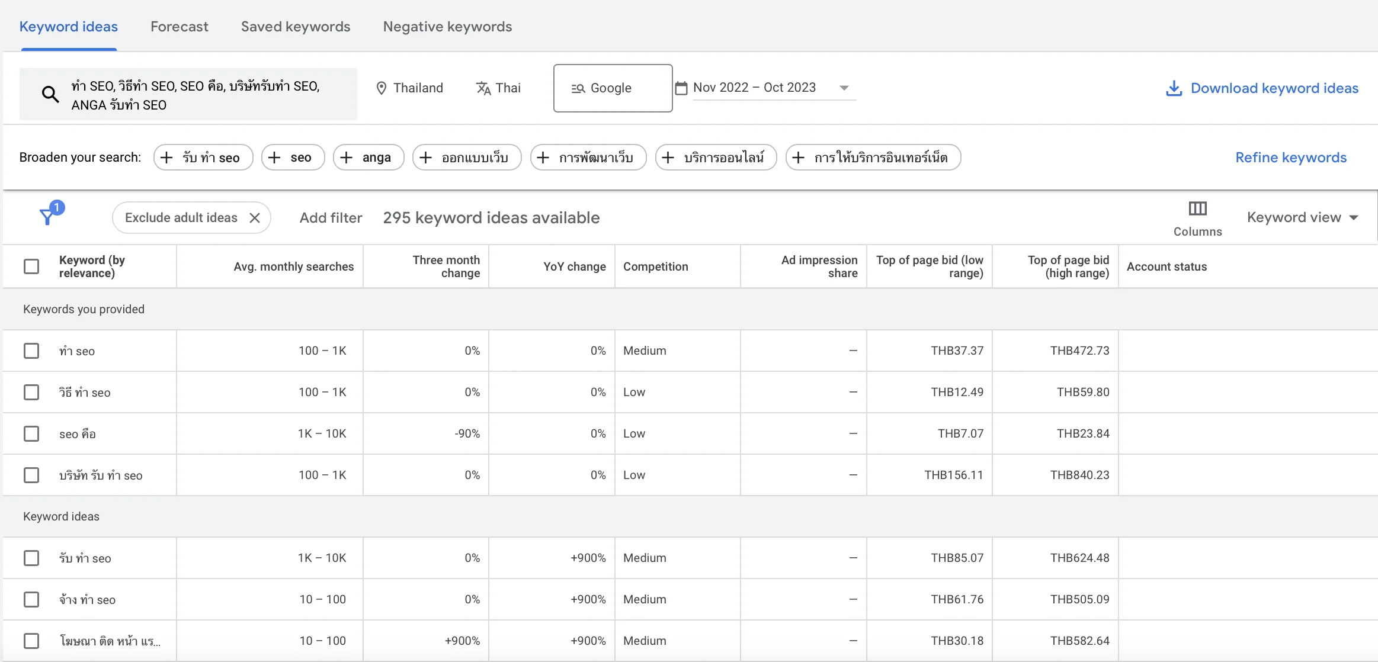Sort by Top of page bid (low range)

(930, 266)
